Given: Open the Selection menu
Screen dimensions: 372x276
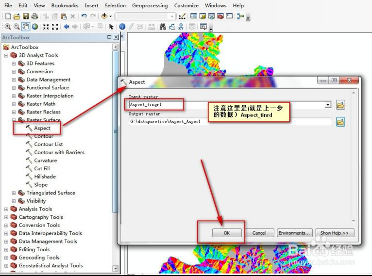Looking at the screenshot, I should click(115, 5).
